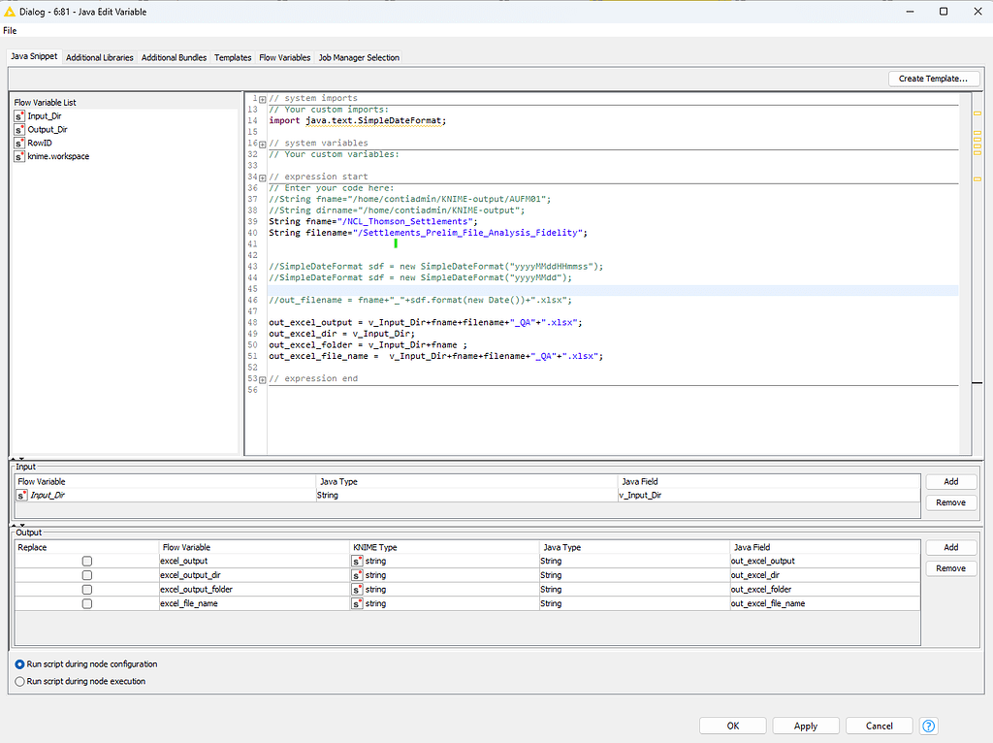Click the KNIME Type icon for excel_file_name row
Viewport: 993px width, 743px height.
tap(358, 603)
